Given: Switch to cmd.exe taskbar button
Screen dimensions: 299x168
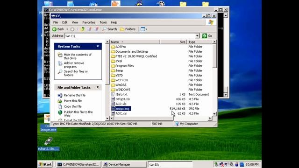Looking at the screenshot, I should coord(78,164).
